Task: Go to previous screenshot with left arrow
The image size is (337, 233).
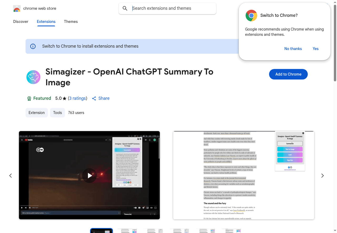Action: [11, 176]
